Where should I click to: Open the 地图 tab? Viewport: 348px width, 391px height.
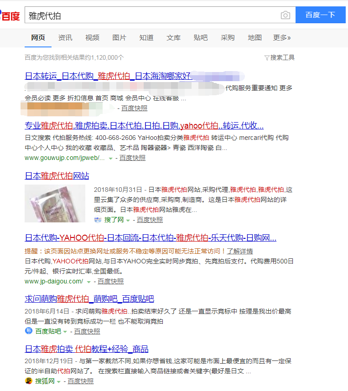255,38
